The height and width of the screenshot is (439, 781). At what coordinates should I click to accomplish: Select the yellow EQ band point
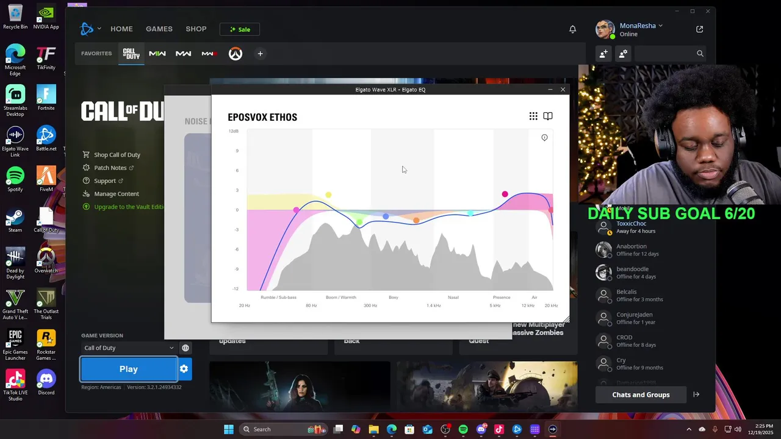pos(328,195)
